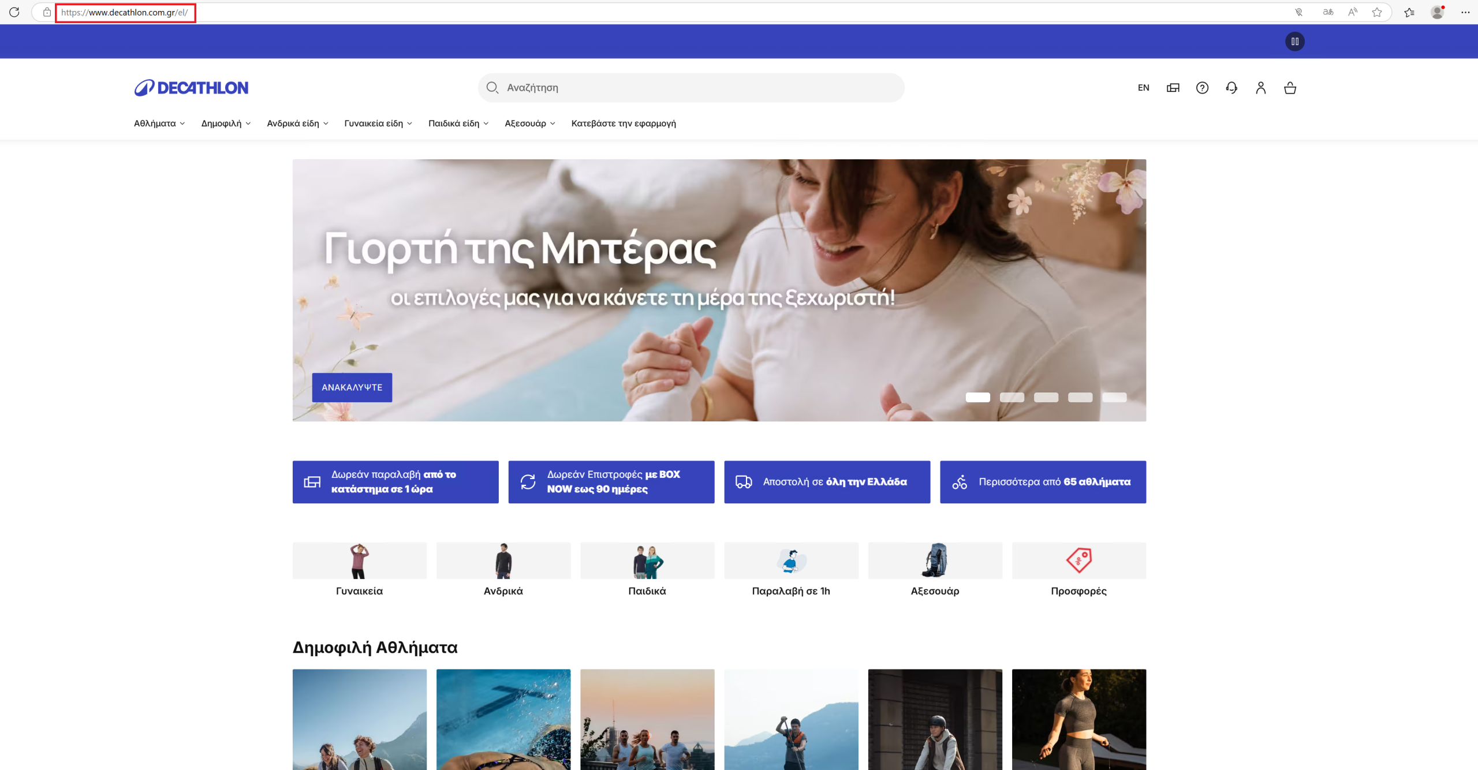Expand the Ανδρικά είδη dropdown

click(297, 124)
